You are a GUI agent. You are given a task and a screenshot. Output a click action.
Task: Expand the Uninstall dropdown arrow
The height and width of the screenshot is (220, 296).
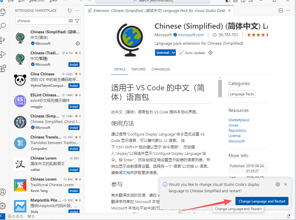tap(173, 53)
